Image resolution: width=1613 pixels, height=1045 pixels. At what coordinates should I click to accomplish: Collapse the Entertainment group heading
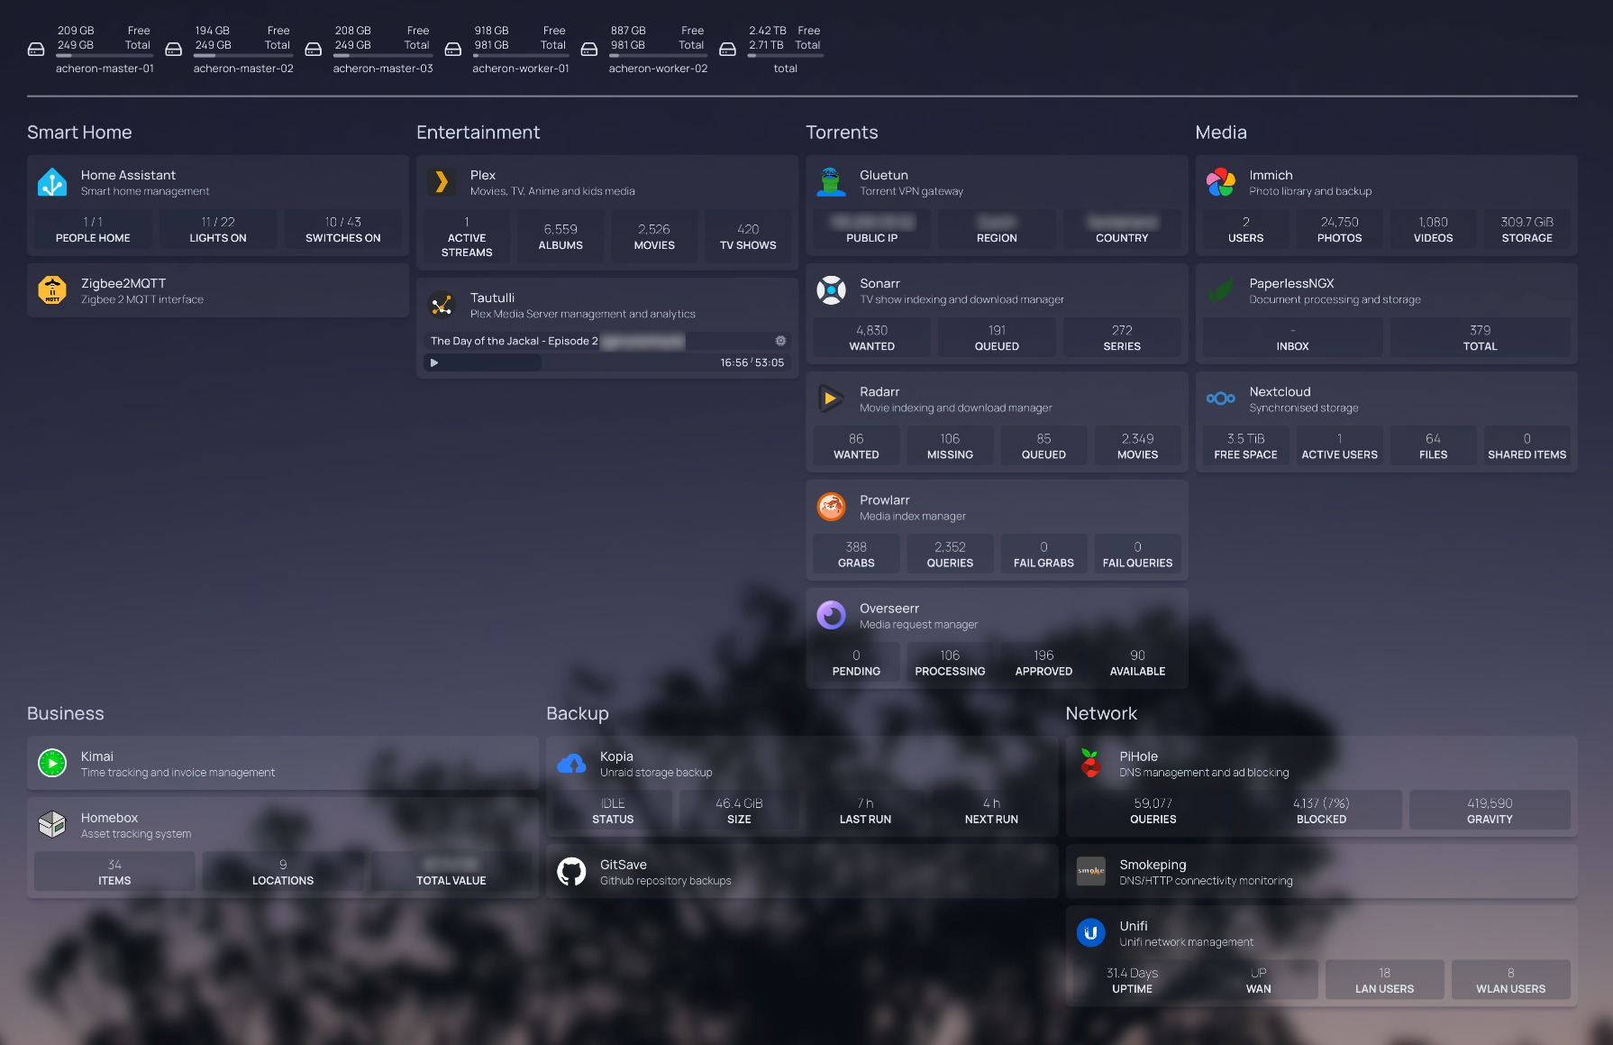tap(478, 133)
